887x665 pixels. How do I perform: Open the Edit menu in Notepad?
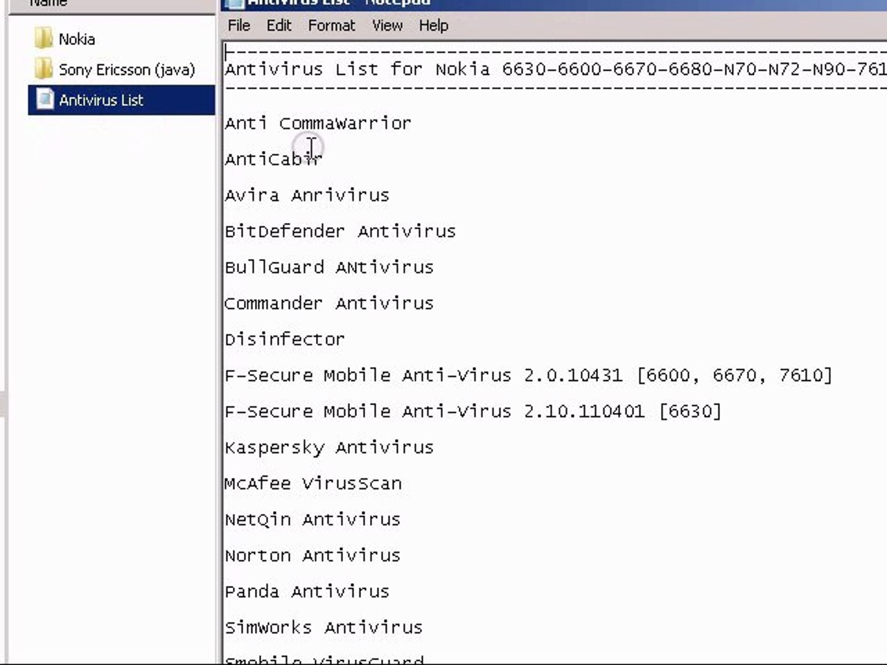tap(278, 25)
